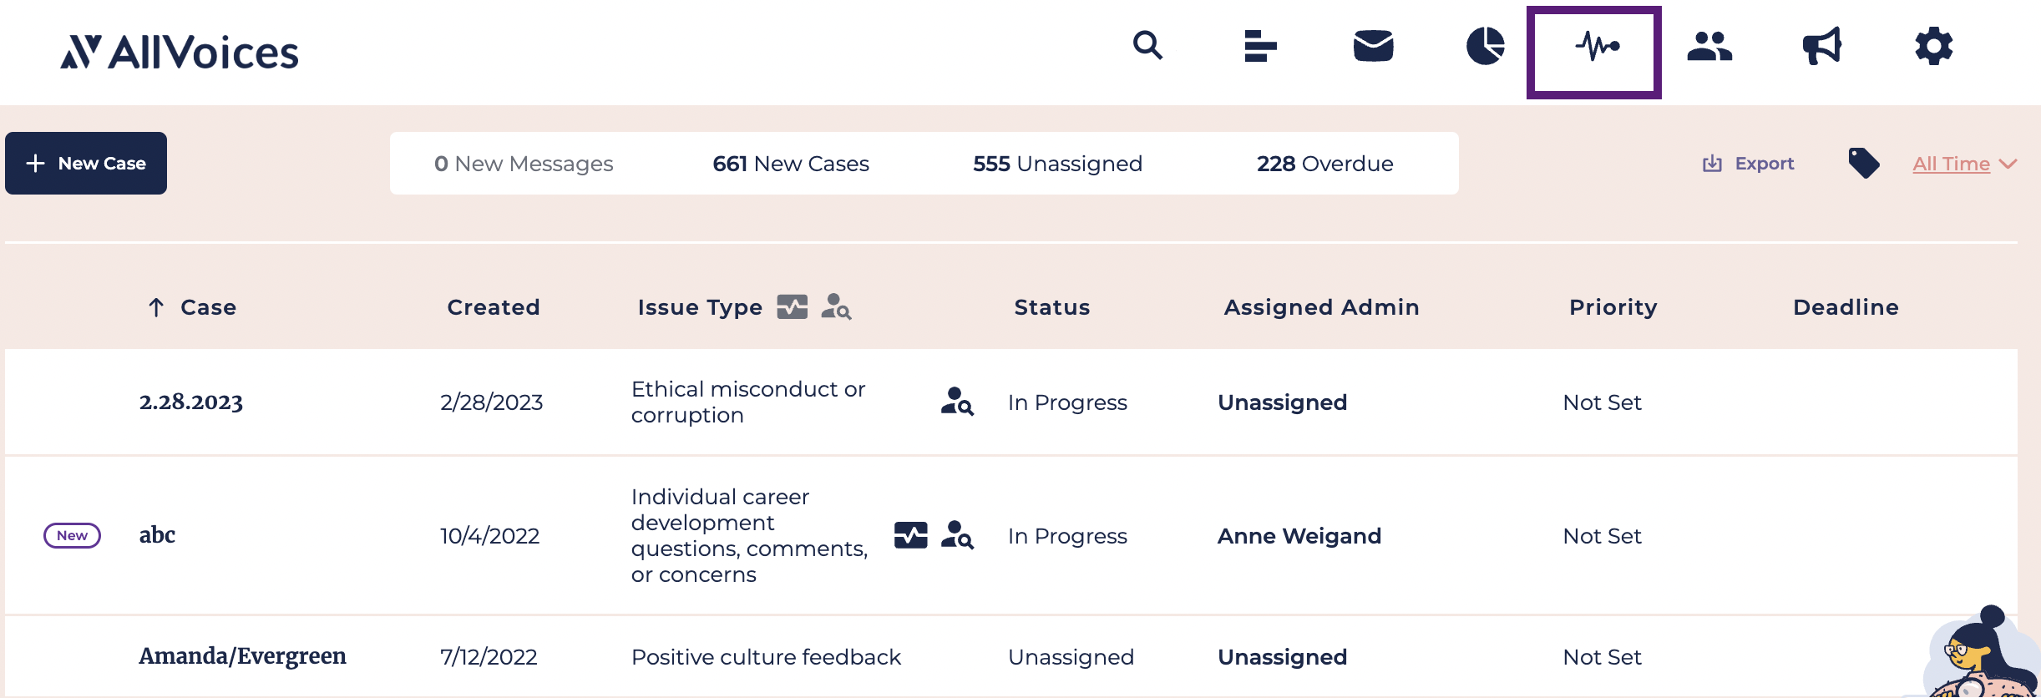Filter by 228 Overdue tab
Screen dimensions: 2041x698
tap(1325, 164)
